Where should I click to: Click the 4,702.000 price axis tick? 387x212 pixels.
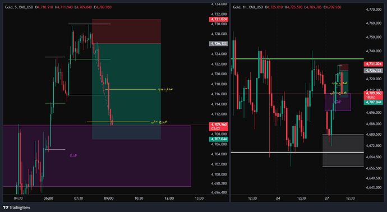click(219, 164)
